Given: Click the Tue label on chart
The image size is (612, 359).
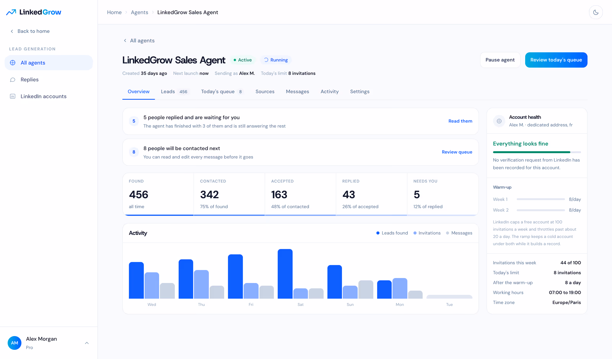Looking at the screenshot, I should tap(449, 305).
